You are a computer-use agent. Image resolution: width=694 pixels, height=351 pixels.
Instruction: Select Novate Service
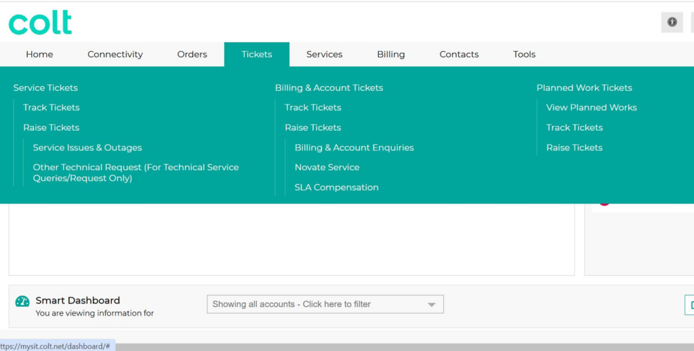tap(327, 167)
